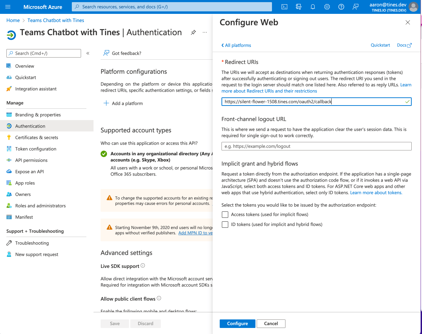The height and width of the screenshot is (334, 422).
Task: Open Learn more about tokens link
Action: (x=376, y=193)
